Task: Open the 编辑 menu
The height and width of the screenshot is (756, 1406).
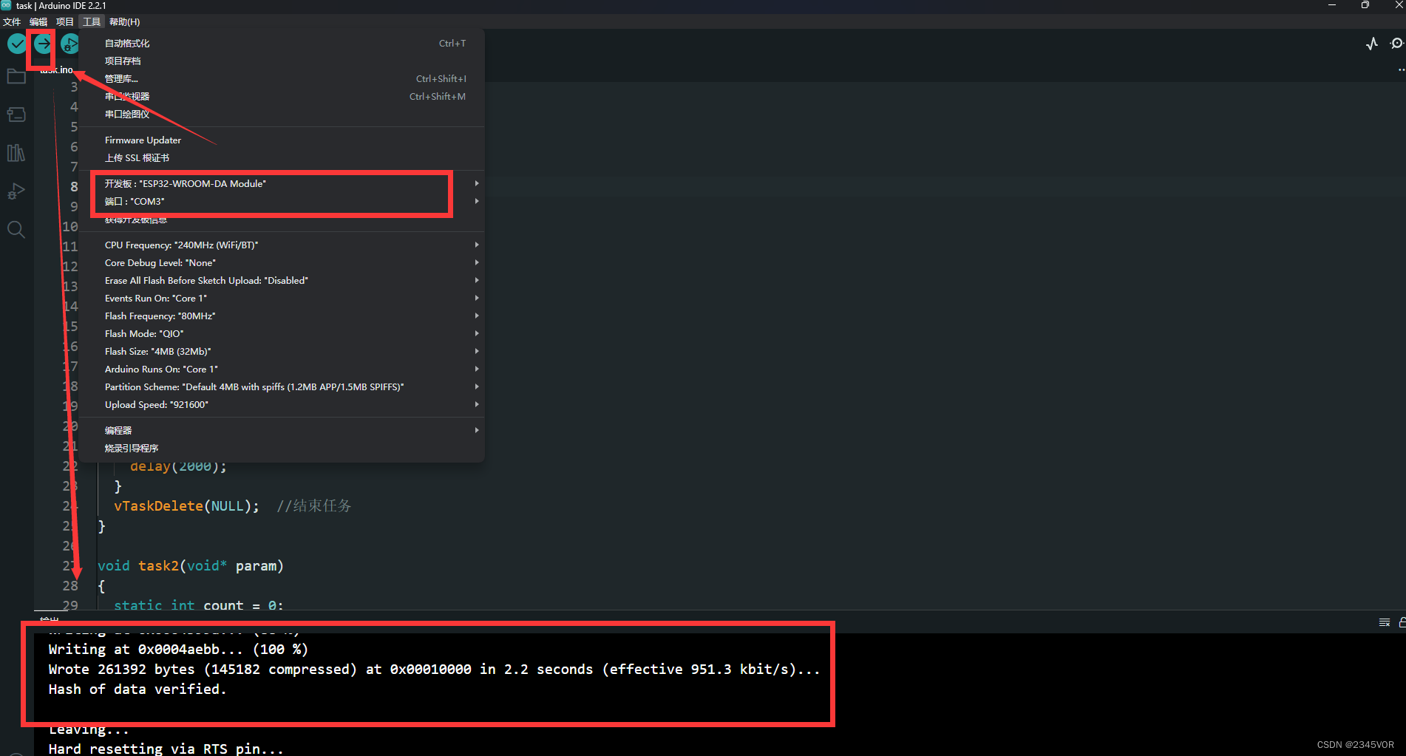Action: pos(38,22)
